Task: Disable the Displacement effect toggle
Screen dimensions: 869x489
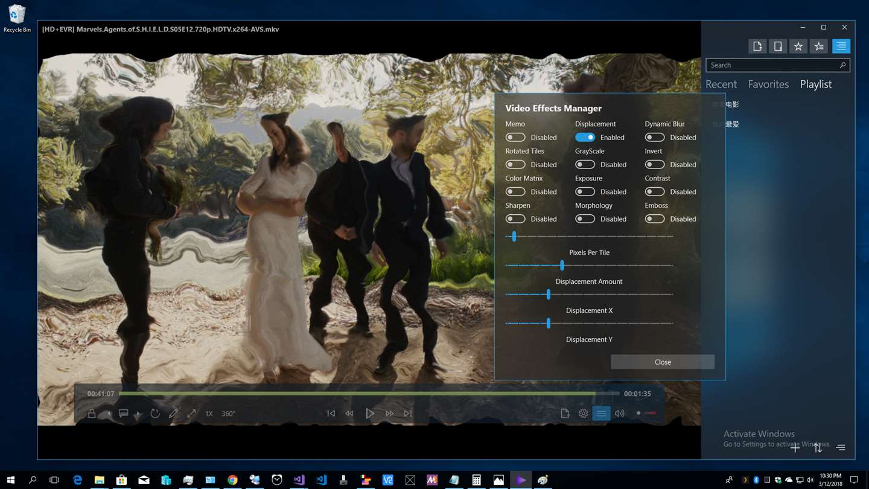Action: point(585,138)
